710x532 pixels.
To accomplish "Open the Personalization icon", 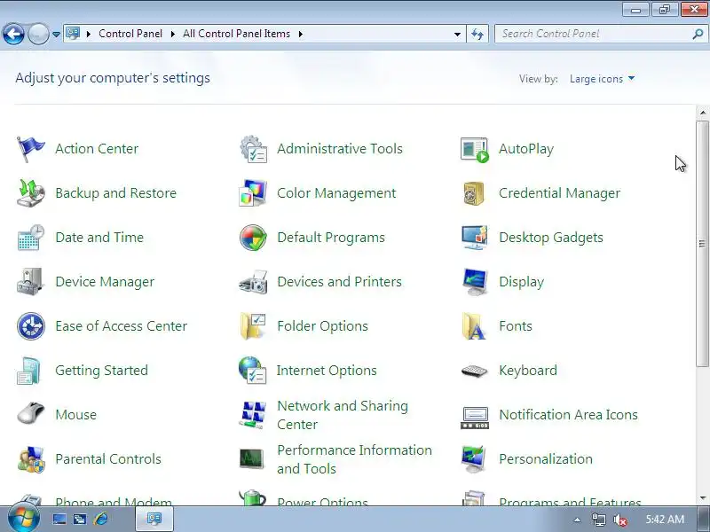I will tap(474, 459).
